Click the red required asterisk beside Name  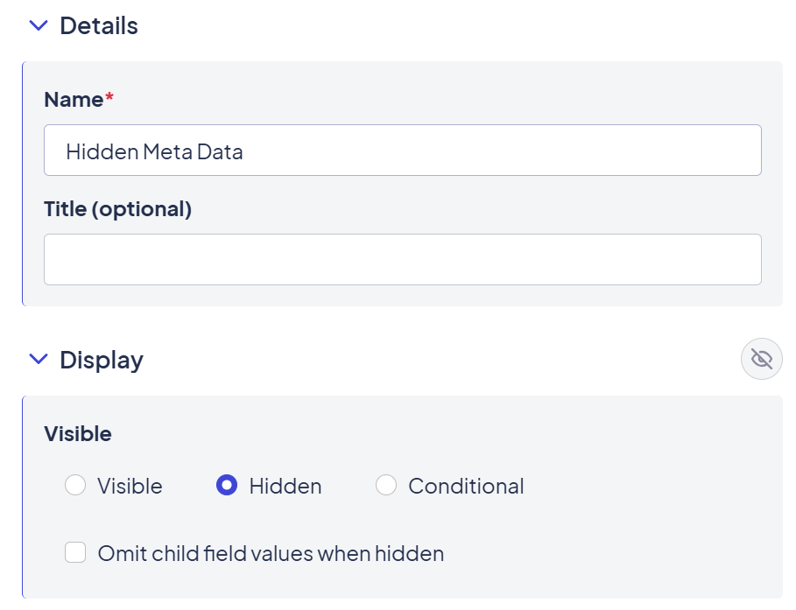tap(109, 98)
